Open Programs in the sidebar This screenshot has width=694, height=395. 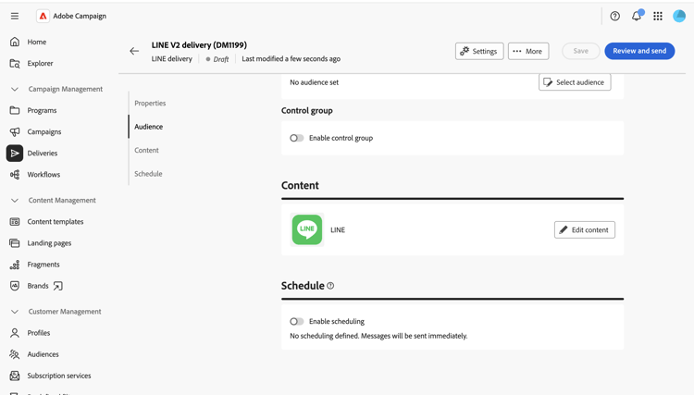42,110
